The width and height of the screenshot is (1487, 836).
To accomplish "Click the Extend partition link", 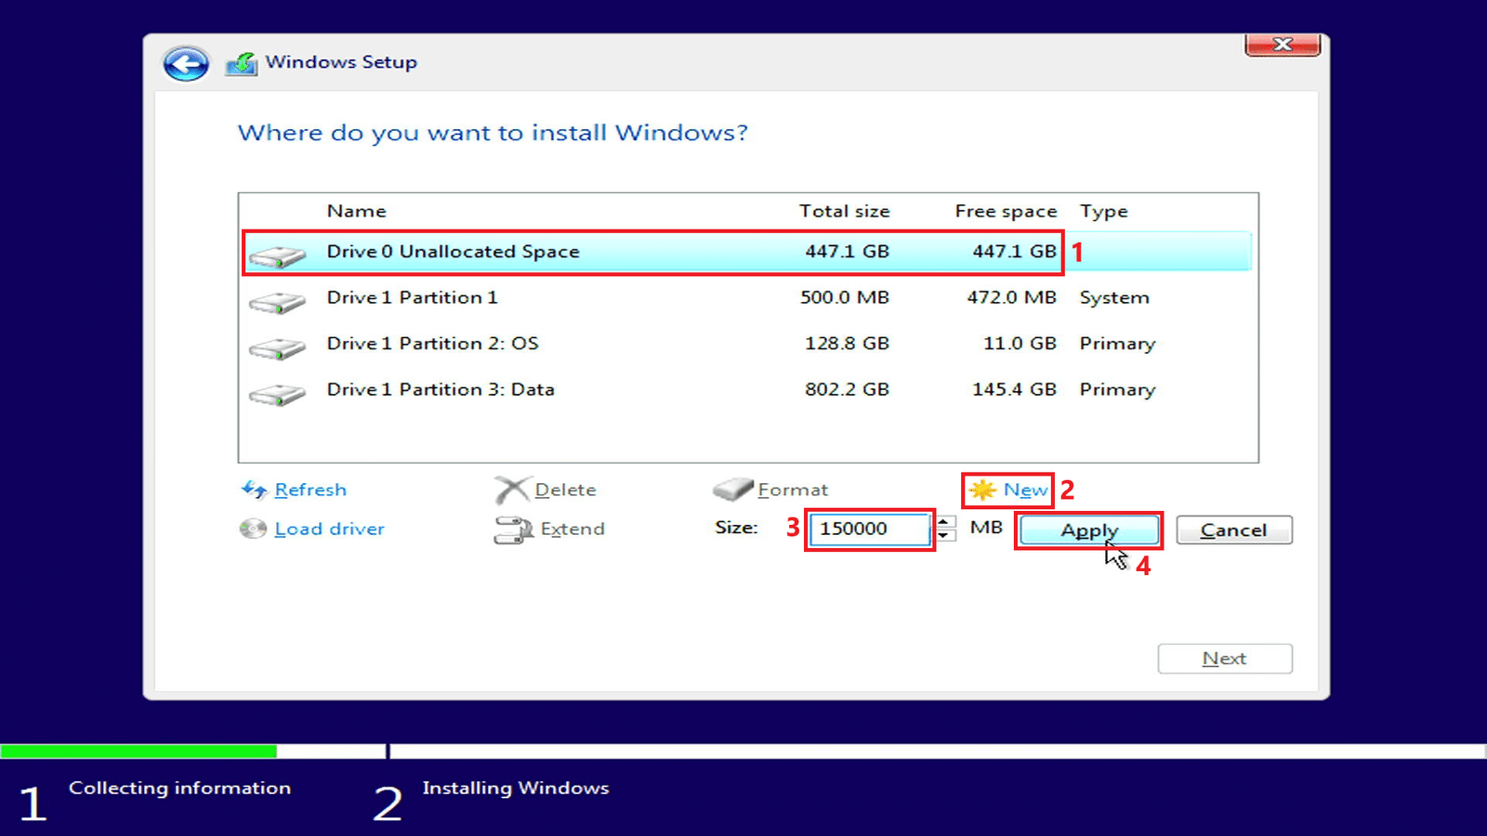I will click(x=572, y=529).
